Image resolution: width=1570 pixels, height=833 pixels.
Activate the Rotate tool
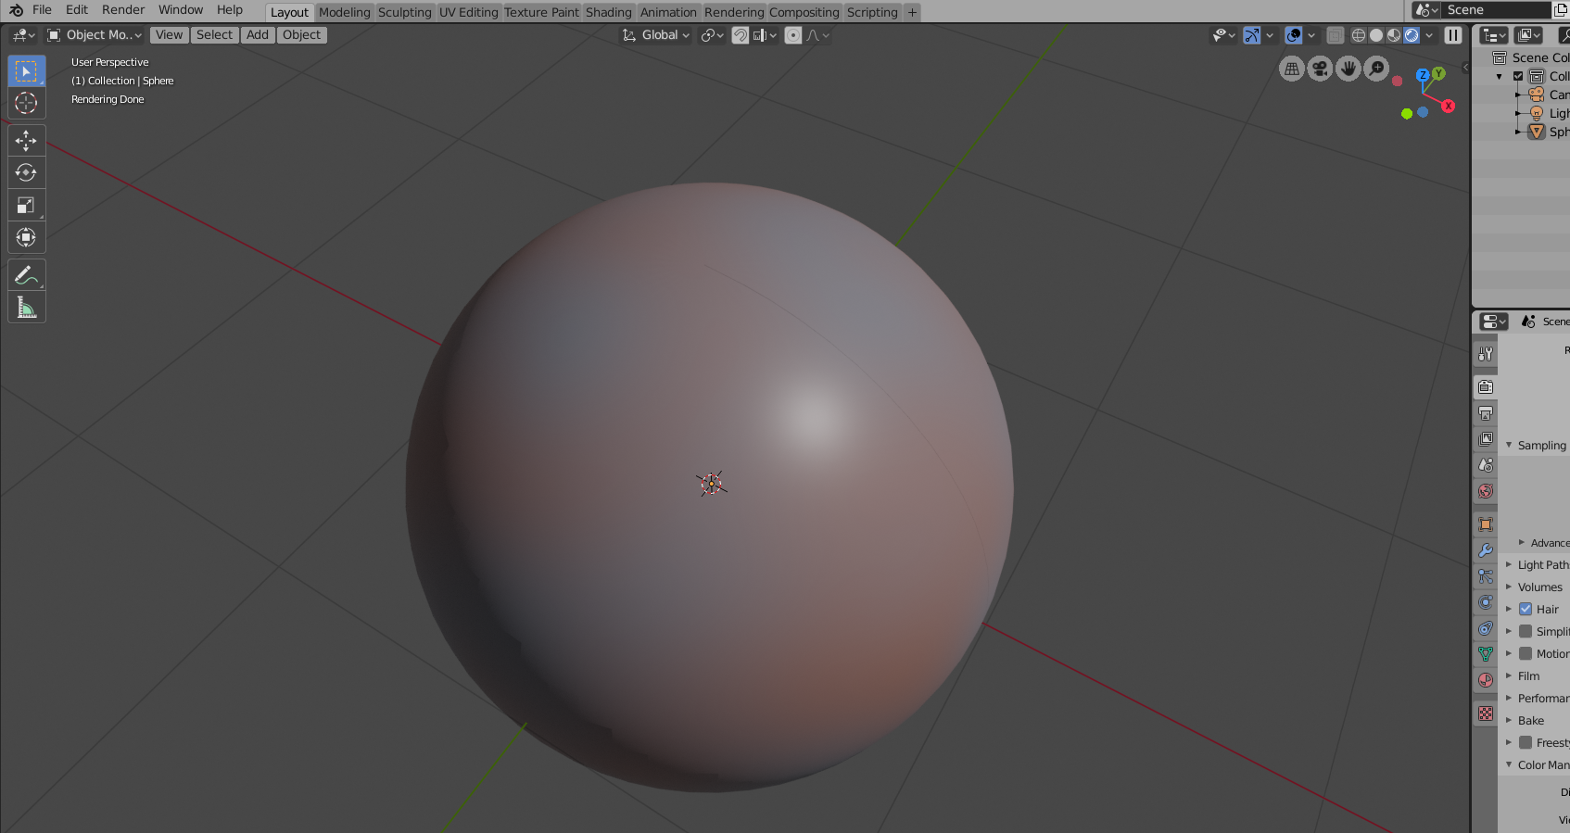(x=26, y=173)
